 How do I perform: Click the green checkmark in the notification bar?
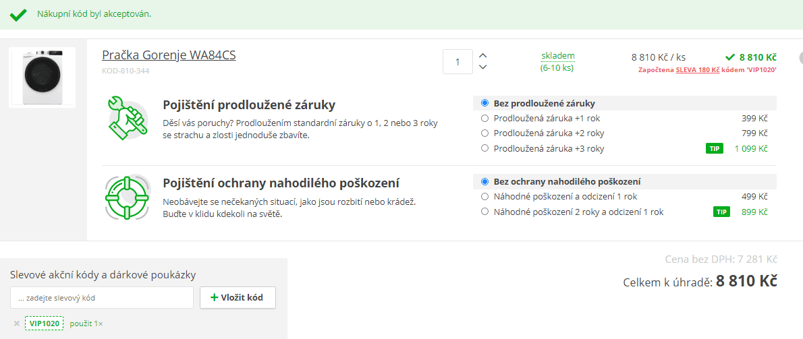point(18,14)
